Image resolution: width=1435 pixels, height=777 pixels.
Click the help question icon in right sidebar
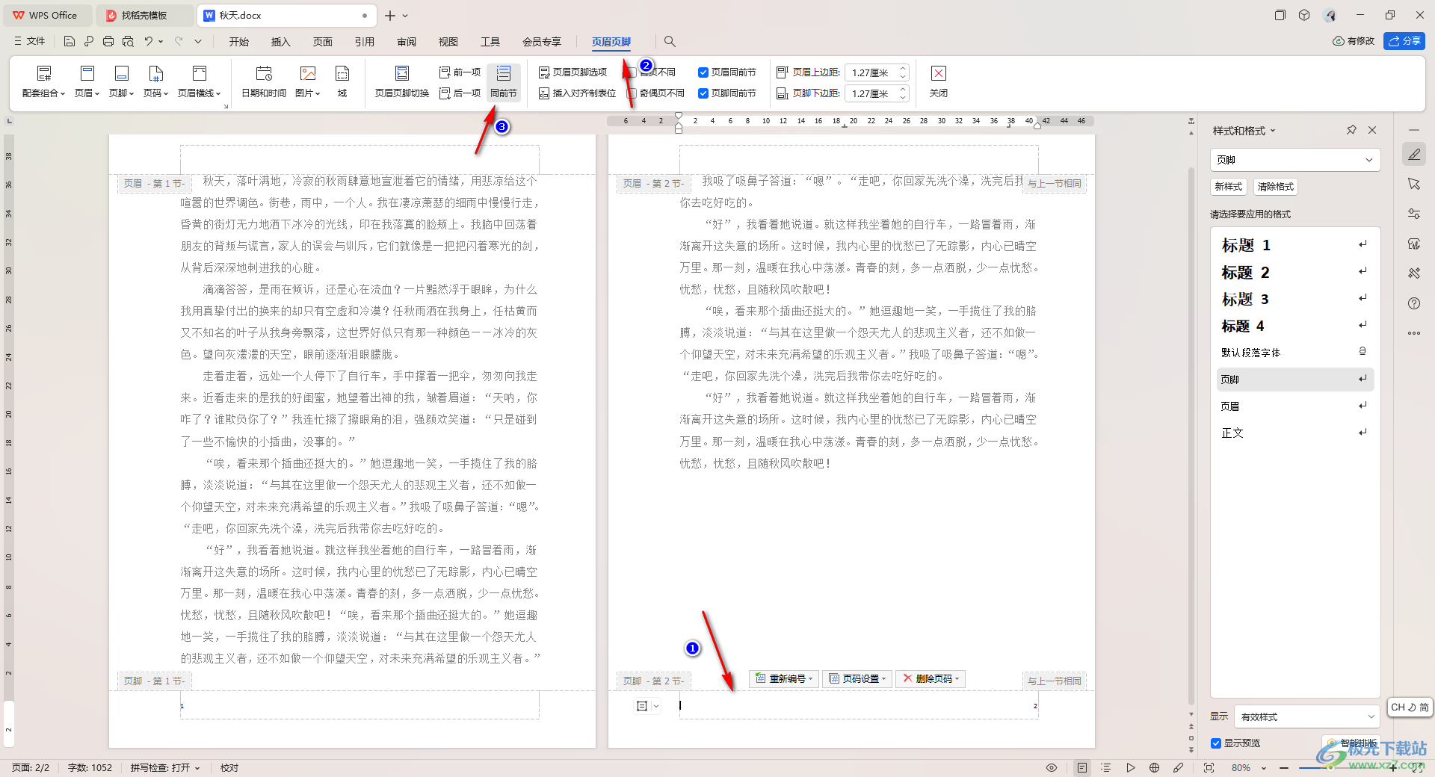click(x=1414, y=303)
